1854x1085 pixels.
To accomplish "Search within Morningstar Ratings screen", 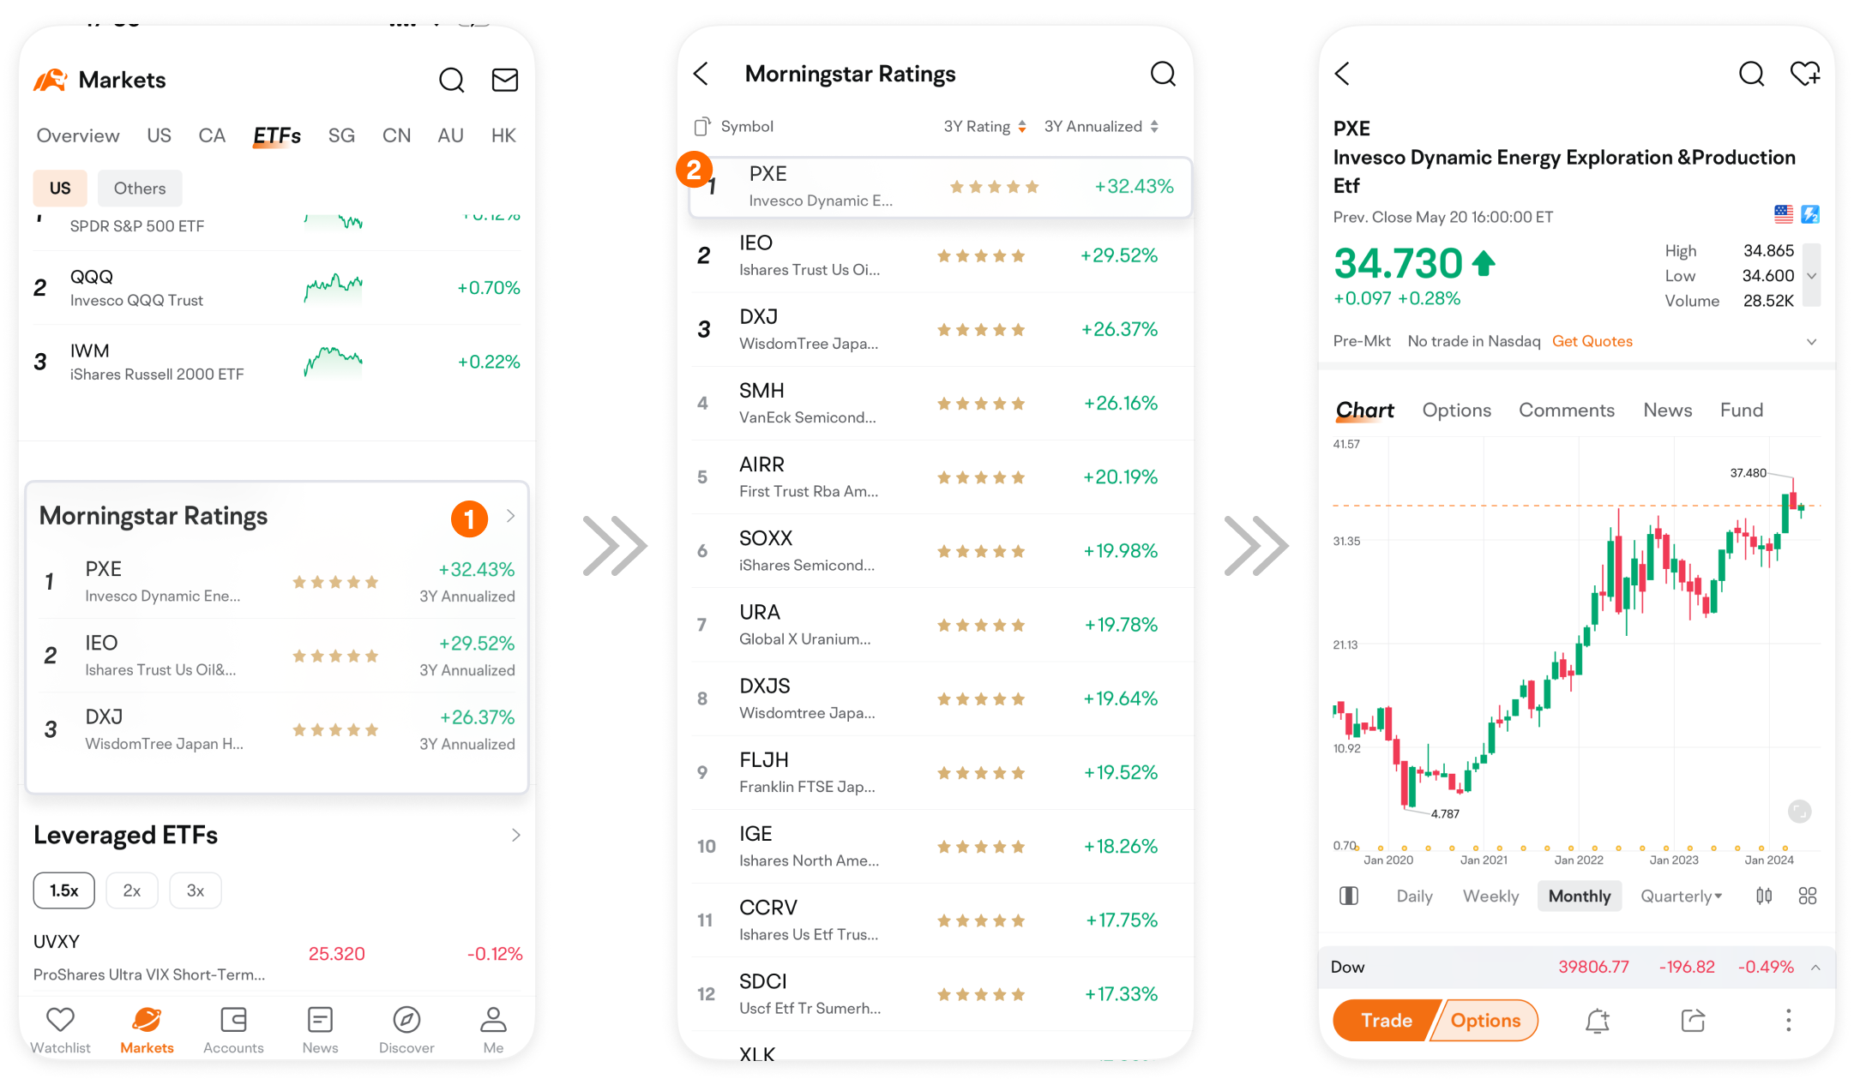I will 1163,74.
